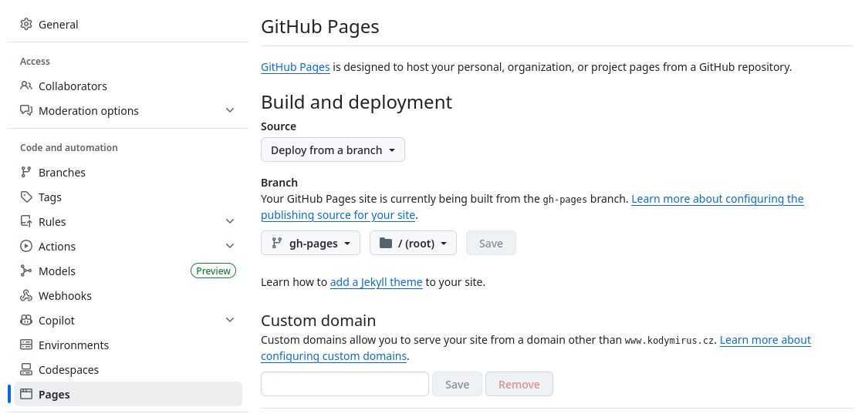The height and width of the screenshot is (417, 855).
Task: Click the Remove custom domain button
Action: 519,384
